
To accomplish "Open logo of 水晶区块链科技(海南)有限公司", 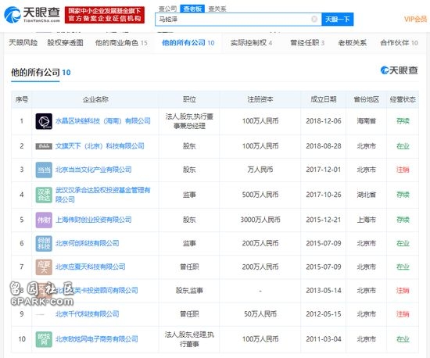I will tap(44, 121).
